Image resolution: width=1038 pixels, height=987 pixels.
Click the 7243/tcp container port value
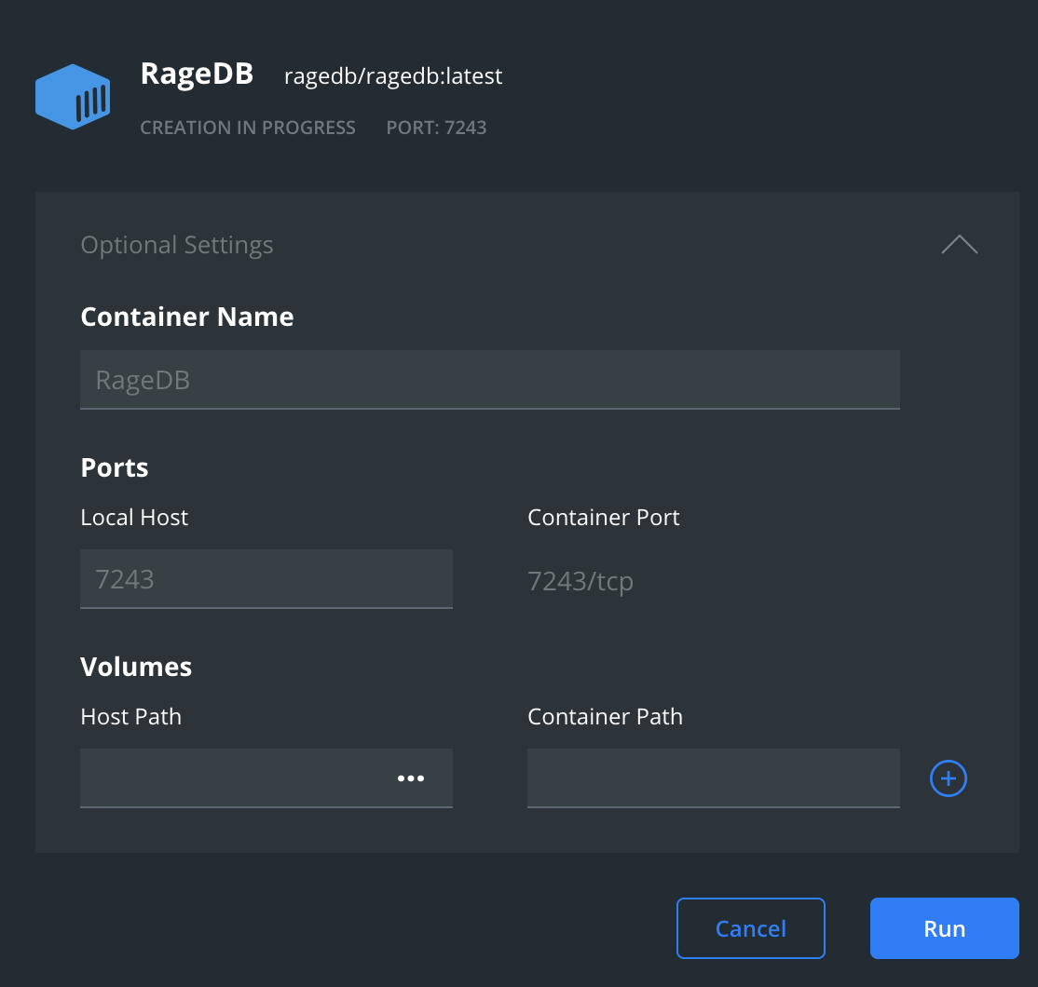(x=580, y=582)
